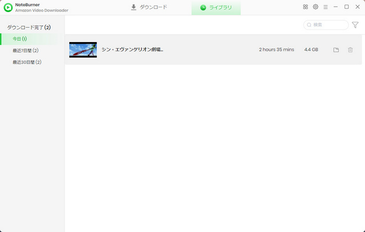Maximize the NoteBurner window
Image resolution: width=365 pixels, height=232 pixels.
(347, 7)
